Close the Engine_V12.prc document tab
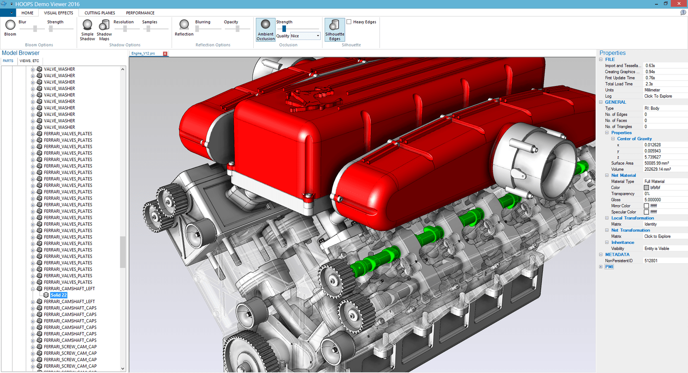 click(165, 53)
